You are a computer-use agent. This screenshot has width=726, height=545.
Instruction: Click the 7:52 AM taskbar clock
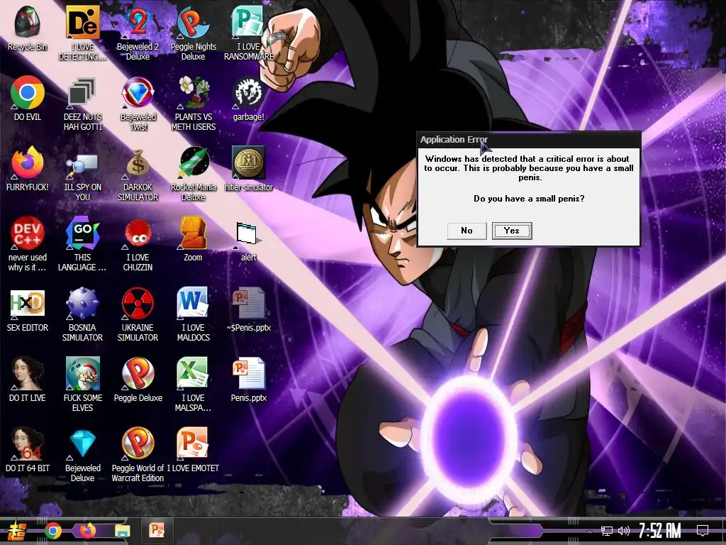[x=660, y=531]
